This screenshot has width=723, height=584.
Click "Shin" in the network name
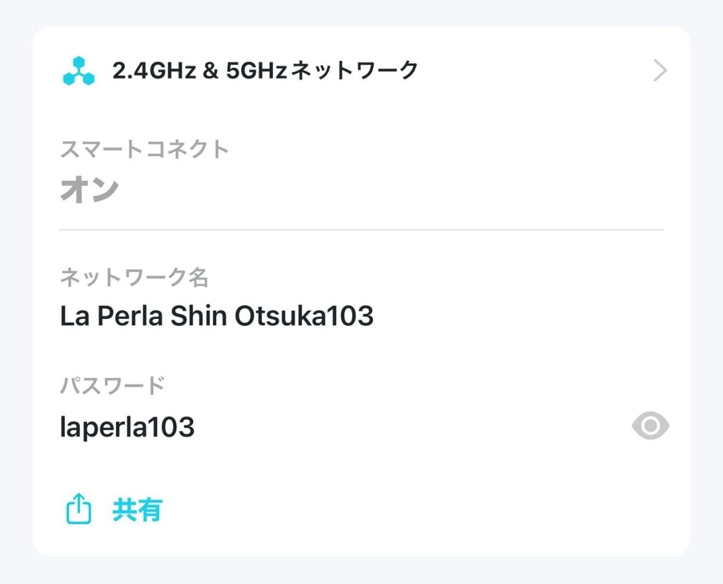[198, 316]
